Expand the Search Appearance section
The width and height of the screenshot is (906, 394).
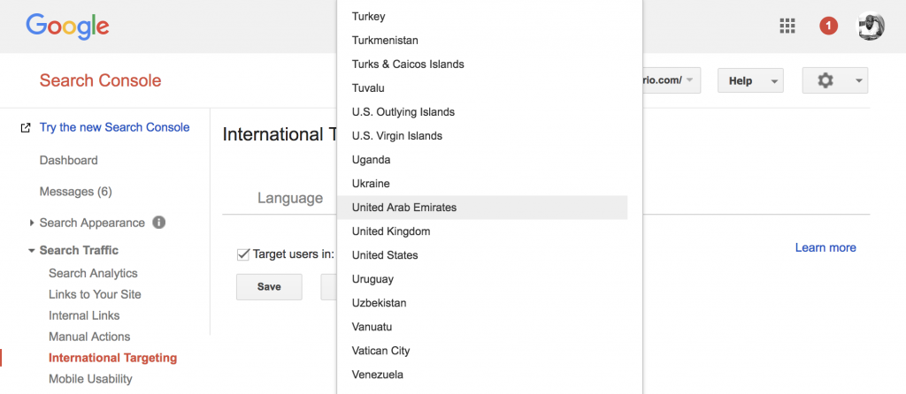click(x=32, y=223)
